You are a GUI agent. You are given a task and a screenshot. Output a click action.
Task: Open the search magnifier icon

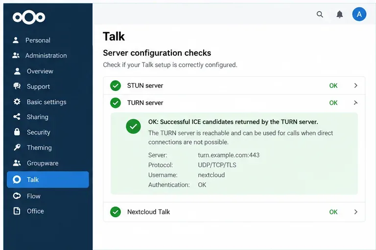320,14
